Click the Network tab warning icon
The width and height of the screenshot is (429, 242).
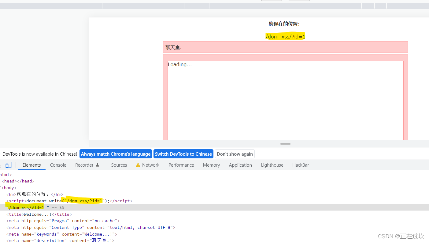138,165
